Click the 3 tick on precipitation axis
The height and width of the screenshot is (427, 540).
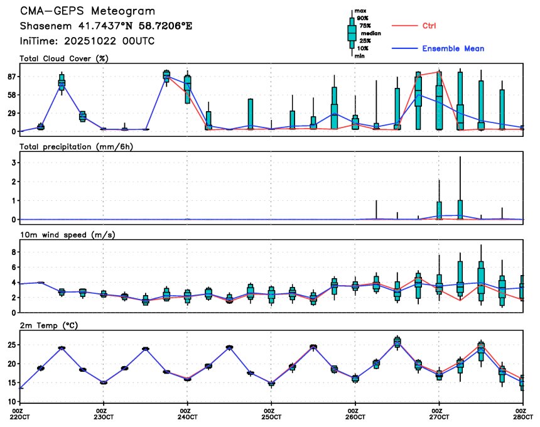click(14, 163)
